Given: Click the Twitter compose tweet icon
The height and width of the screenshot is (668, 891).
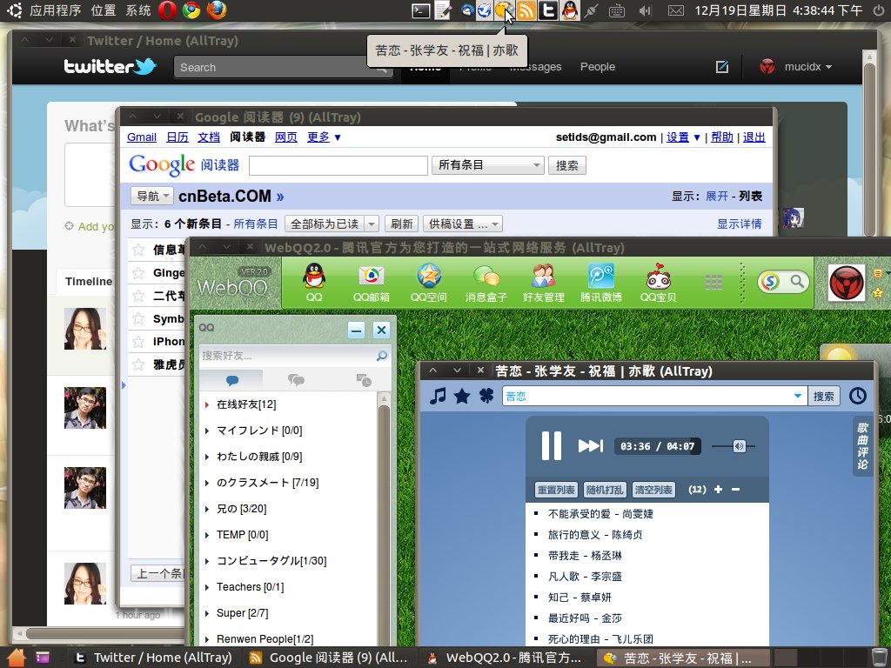Looking at the screenshot, I should 721,67.
